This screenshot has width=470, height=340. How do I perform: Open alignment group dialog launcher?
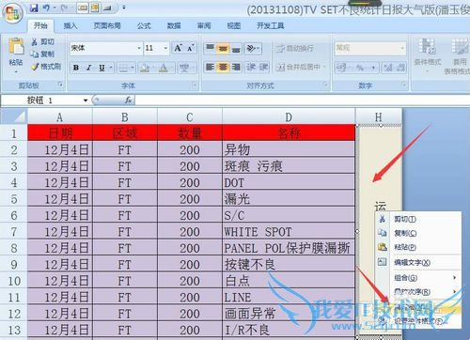325,85
